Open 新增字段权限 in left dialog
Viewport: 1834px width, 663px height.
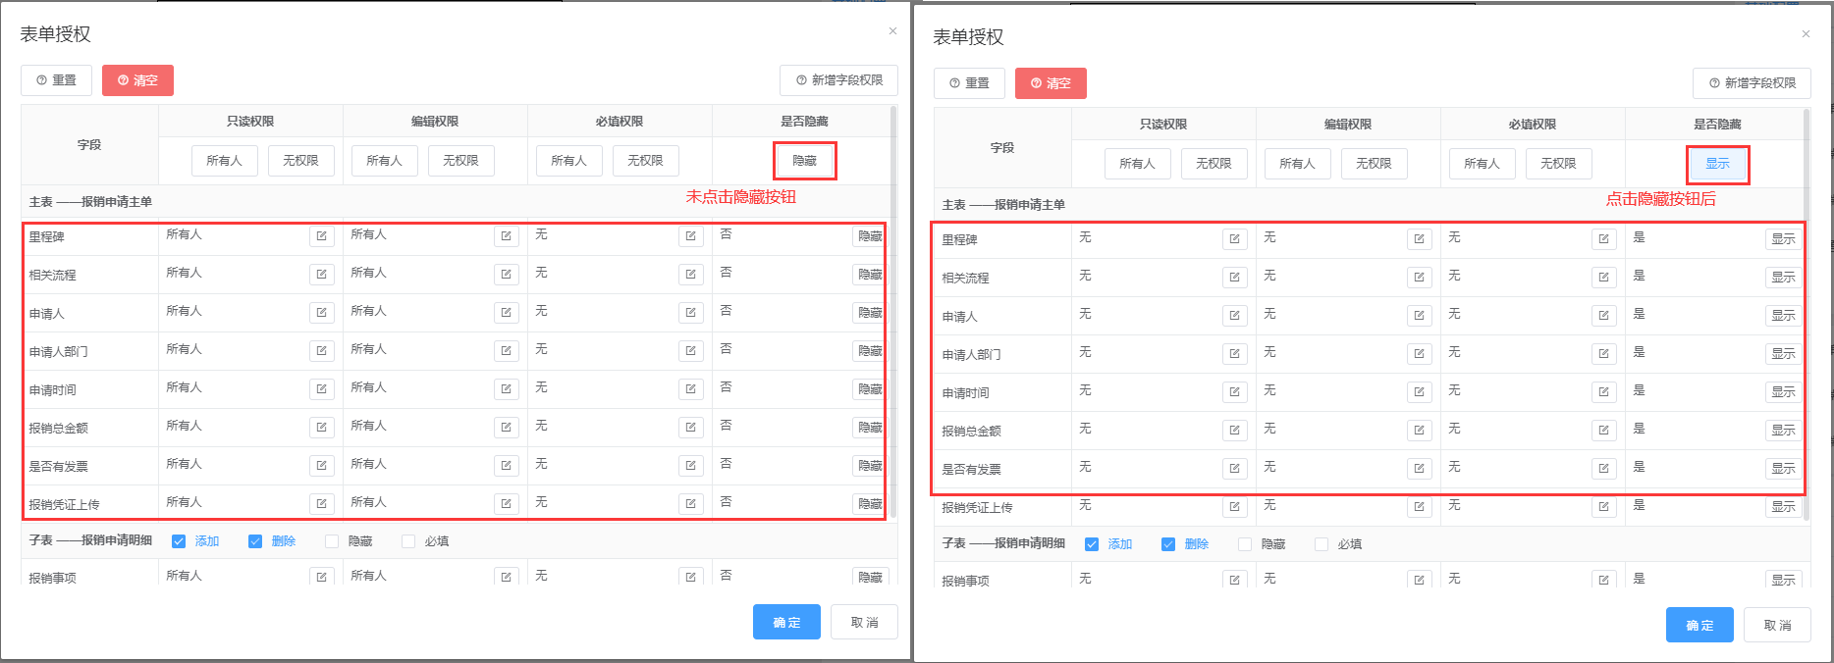click(x=838, y=80)
